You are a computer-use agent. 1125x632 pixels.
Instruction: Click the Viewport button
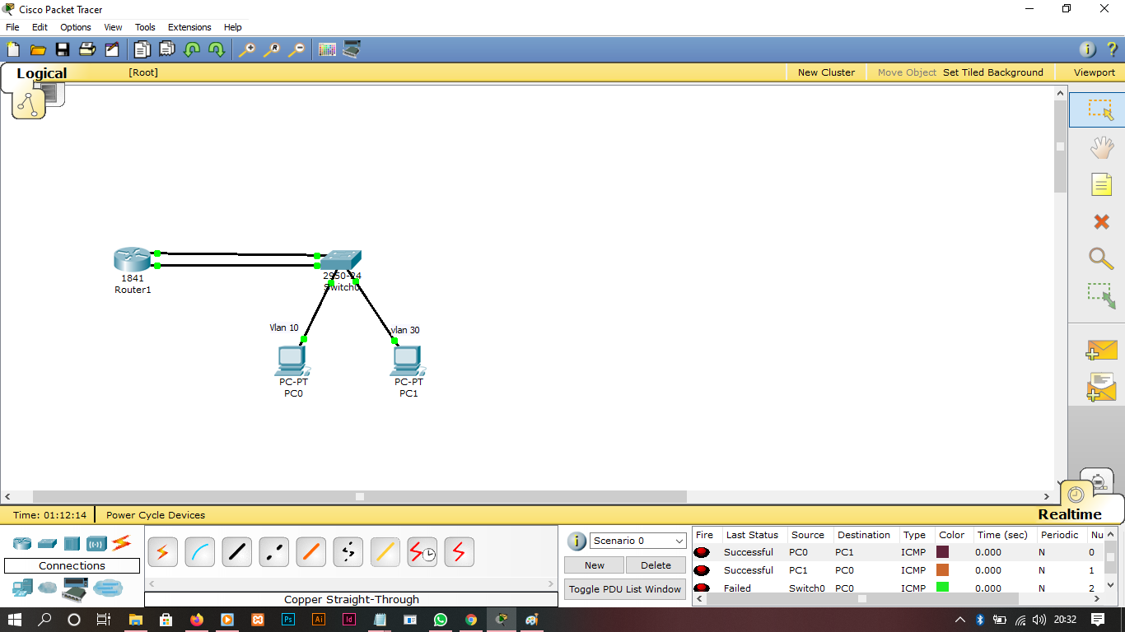pyautogui.click(x=1094, y=72)
